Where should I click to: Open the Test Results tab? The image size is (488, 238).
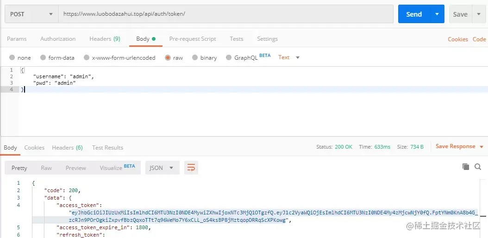[x=107, y=147]
